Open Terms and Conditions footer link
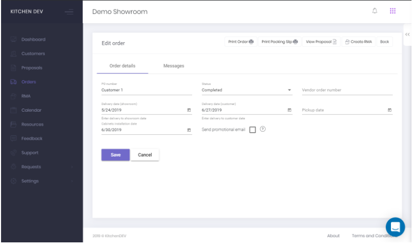The image size is (412, 245). pos(374,236)
